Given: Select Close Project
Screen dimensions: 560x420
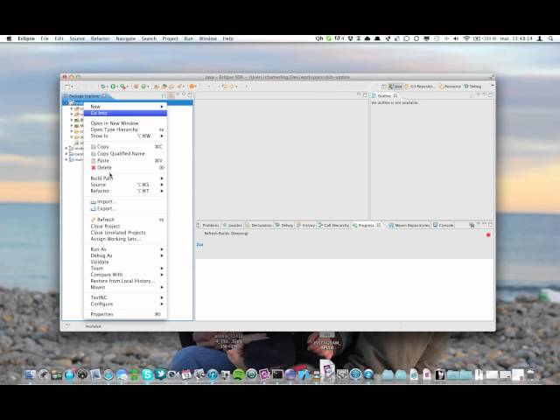Looking at the screenshot, I should click(125, 227).
